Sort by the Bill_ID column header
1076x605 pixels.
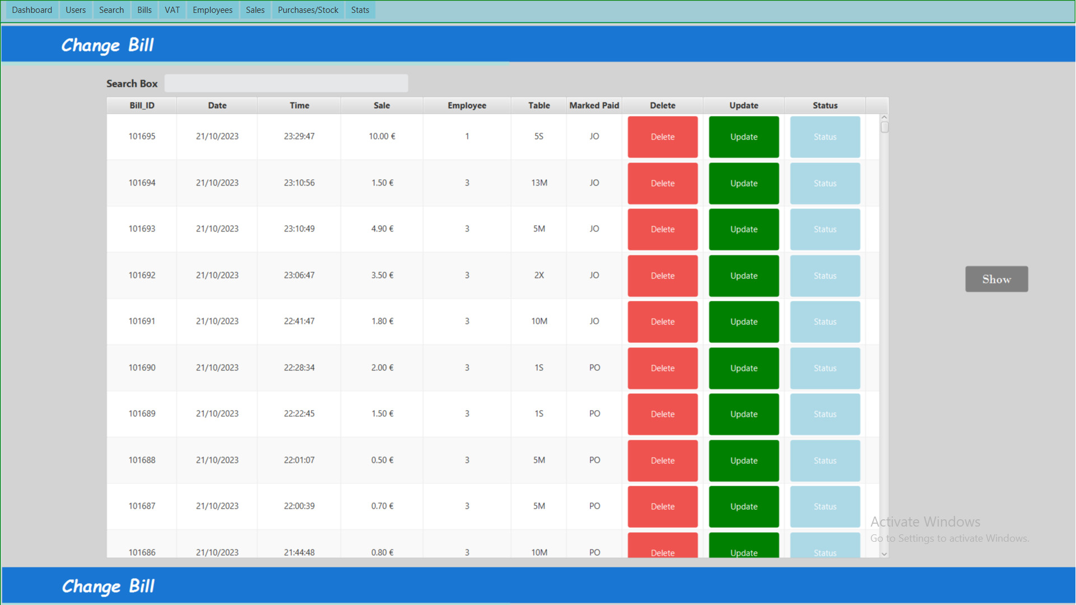pyautogui.click(x=142, y=105)
